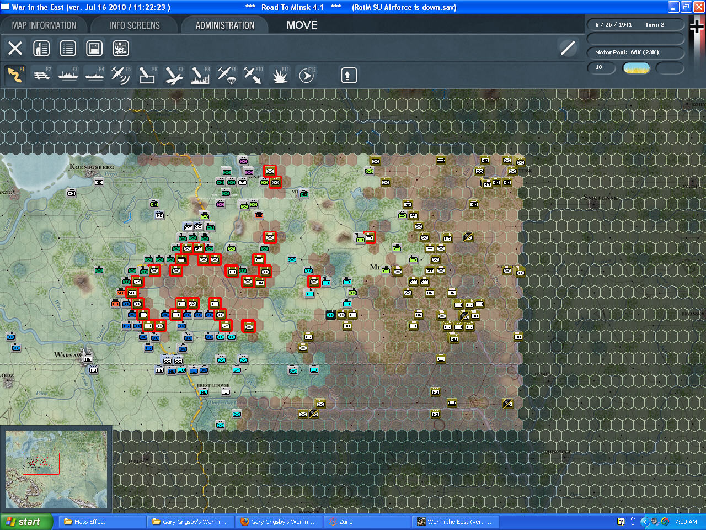Choose the F3 naval transport mode

(68, 75)
